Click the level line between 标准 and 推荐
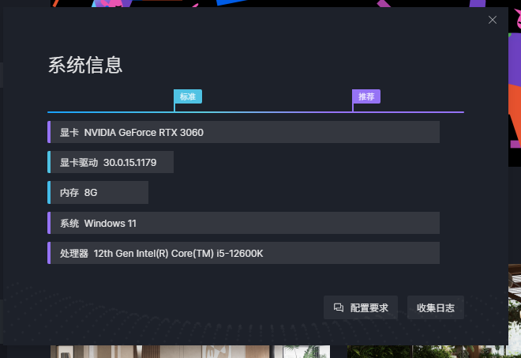The width and height of the screenshot is (521, 358). pyautogui.click(x=264, y=112)
